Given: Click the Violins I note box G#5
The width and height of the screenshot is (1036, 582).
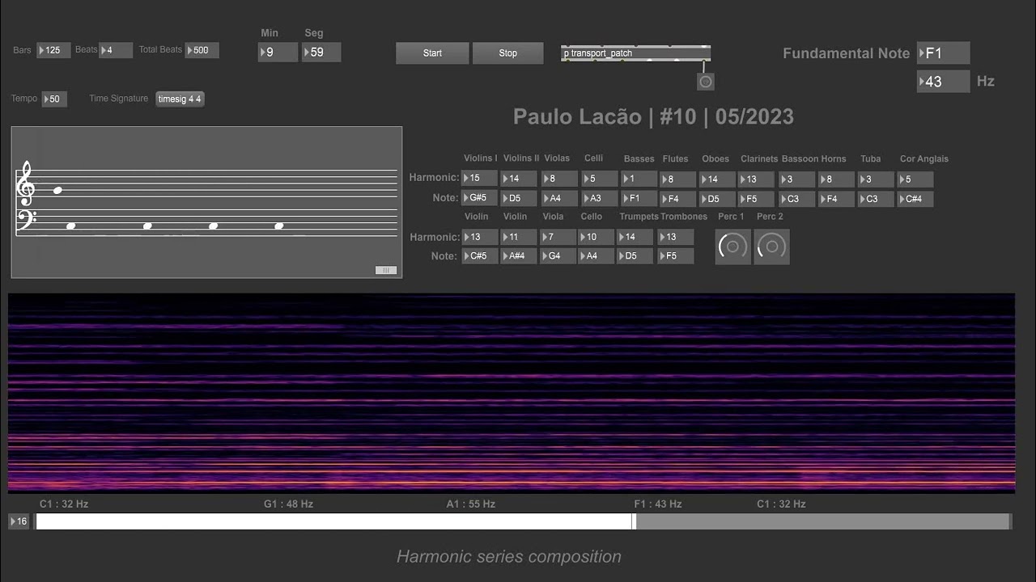Looking at the screenshot, I should pos(479,198).
